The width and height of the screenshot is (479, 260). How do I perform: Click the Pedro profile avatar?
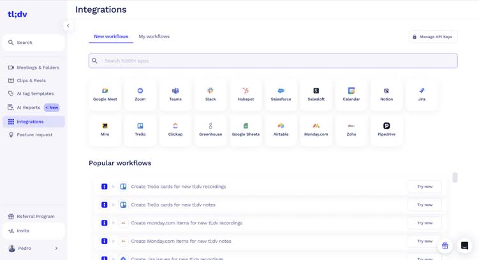[11, 249]
